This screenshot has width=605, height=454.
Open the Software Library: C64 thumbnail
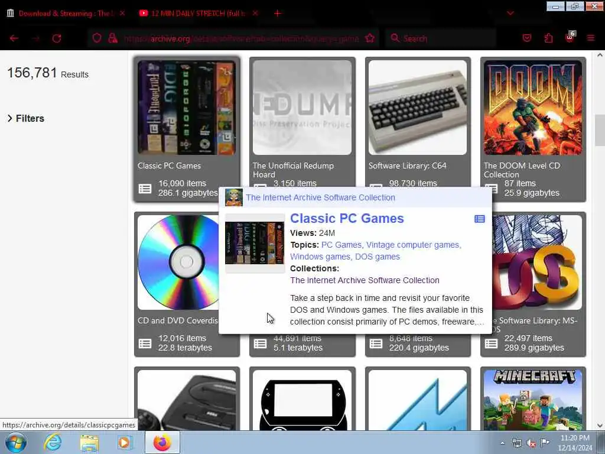pyautogui.click(x=418, y=108)
